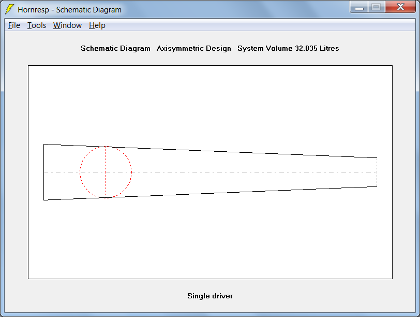Click the "Schematic Diagram" heading text
This screenshot has width=420, height=317.
115,48
